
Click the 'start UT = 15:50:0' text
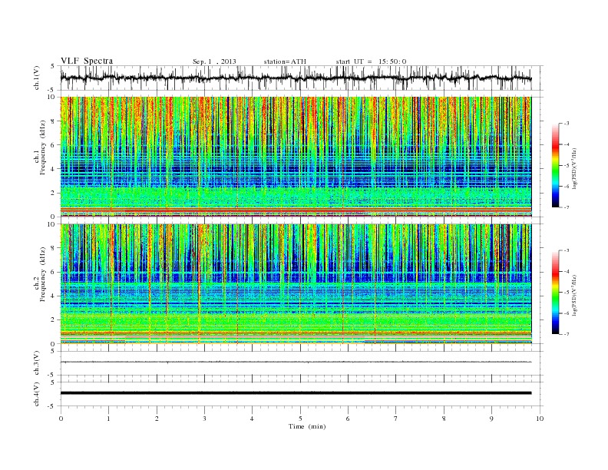371,61
